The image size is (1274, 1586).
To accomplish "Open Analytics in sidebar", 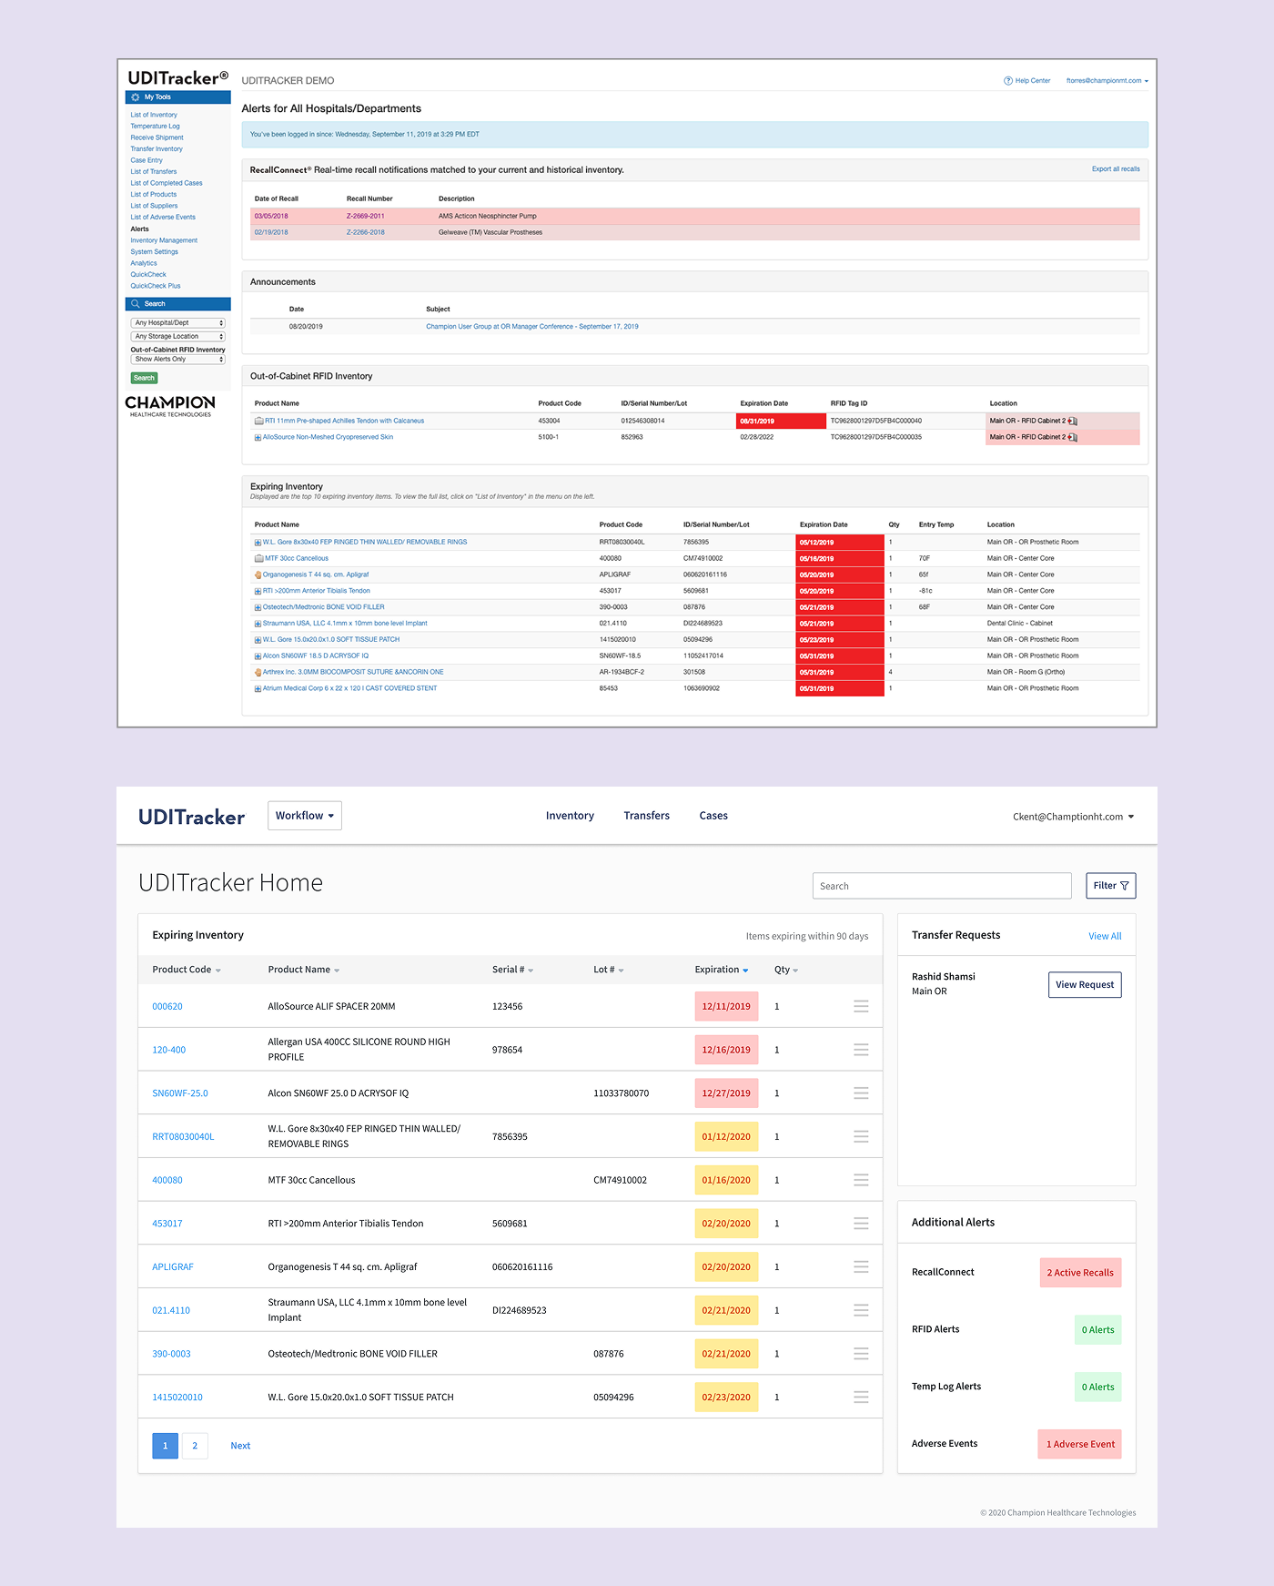I will pos(144,263).
